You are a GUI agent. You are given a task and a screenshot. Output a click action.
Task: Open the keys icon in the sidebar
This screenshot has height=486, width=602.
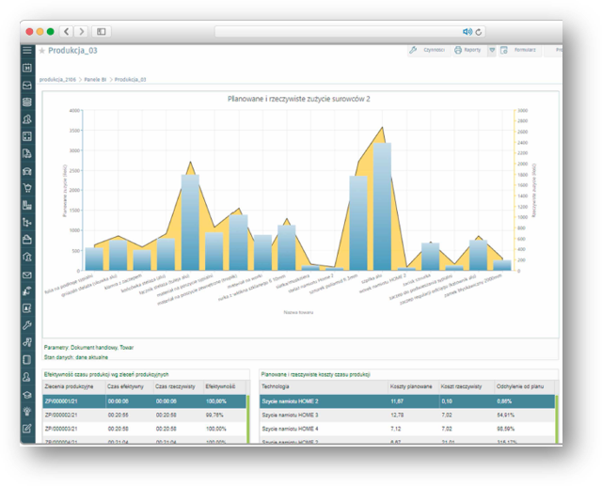click(x=27, y=342)
